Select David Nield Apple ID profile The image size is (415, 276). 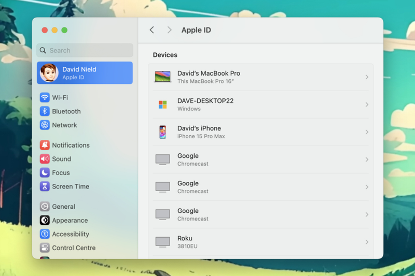click(85, 73)
